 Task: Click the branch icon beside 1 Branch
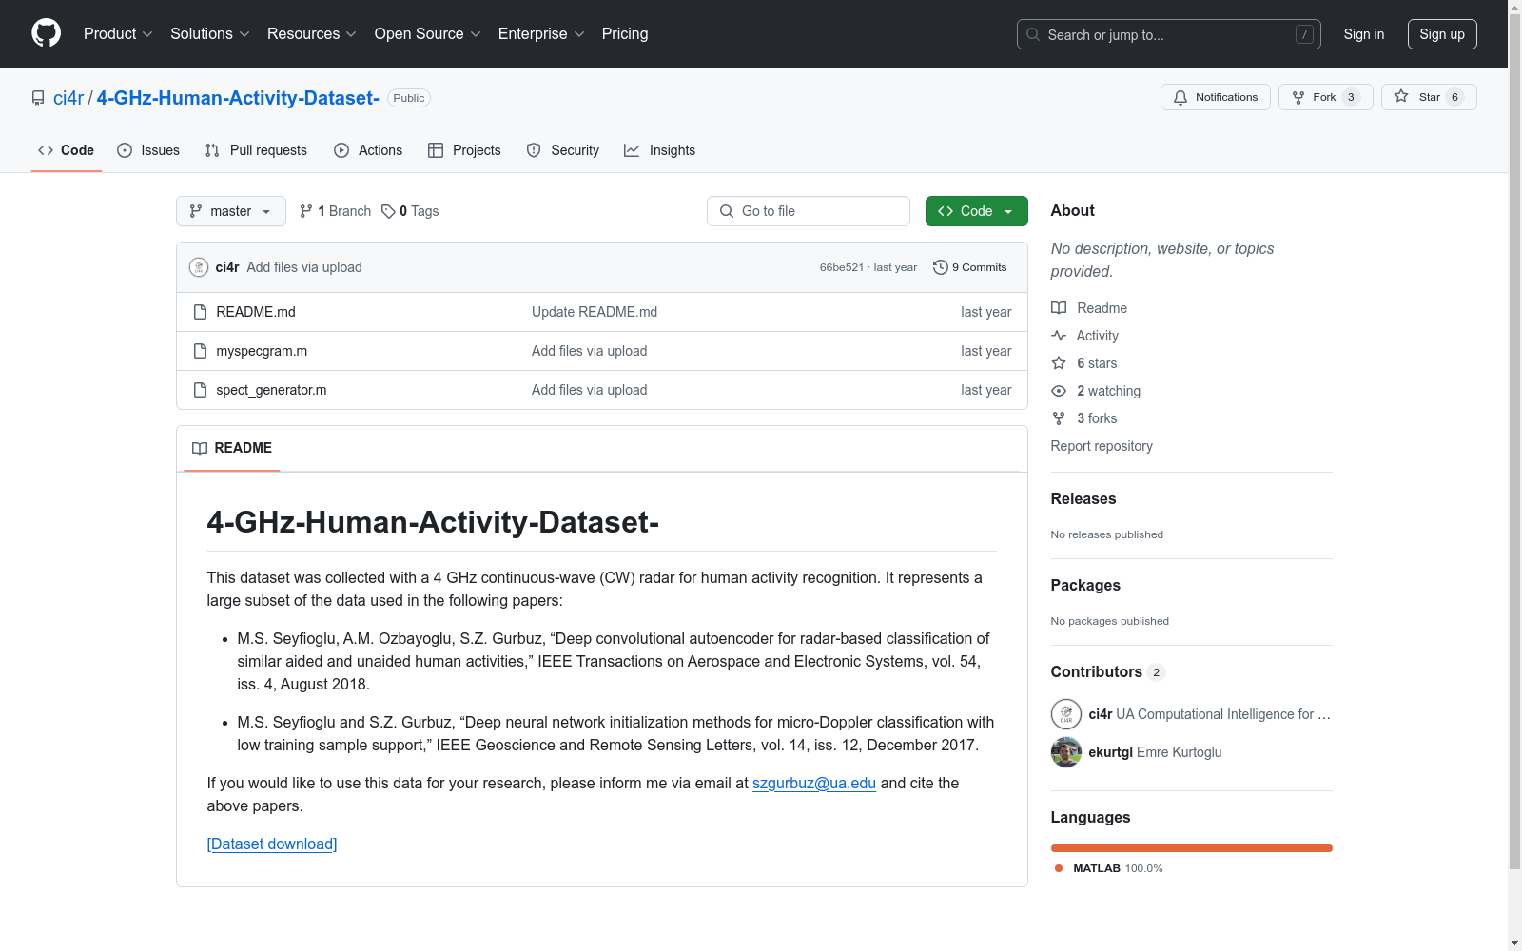(306, 211)
